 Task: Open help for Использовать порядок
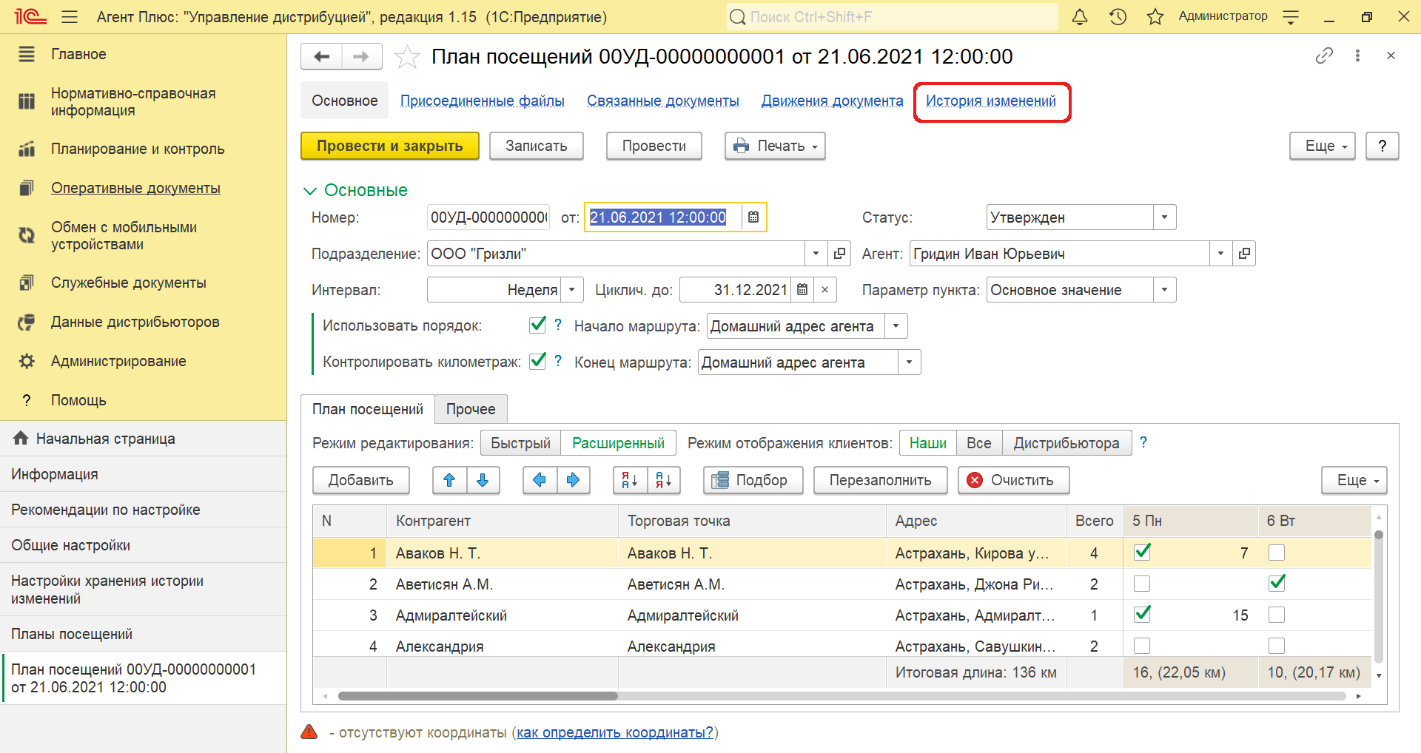558,325
